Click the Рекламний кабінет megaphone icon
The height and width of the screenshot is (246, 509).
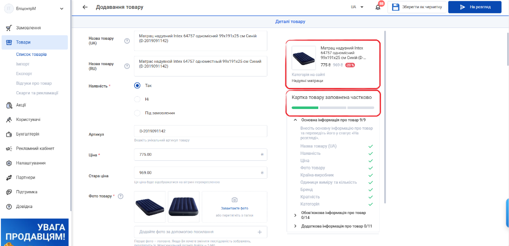click(9, 149)
